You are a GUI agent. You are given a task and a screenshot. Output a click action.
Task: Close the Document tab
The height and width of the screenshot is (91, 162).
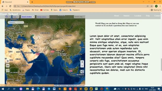(28, 2)
